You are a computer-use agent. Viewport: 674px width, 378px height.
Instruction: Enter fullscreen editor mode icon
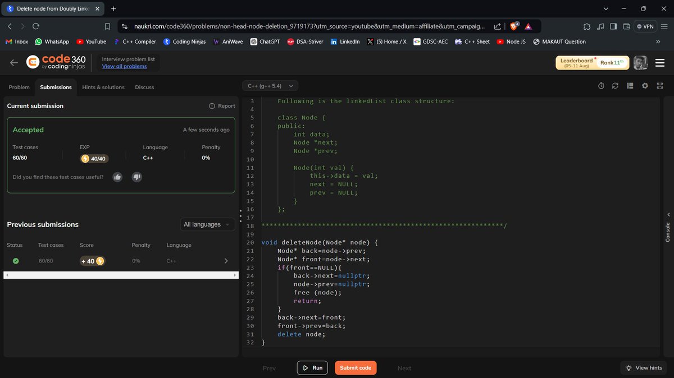tap(660, 86)
